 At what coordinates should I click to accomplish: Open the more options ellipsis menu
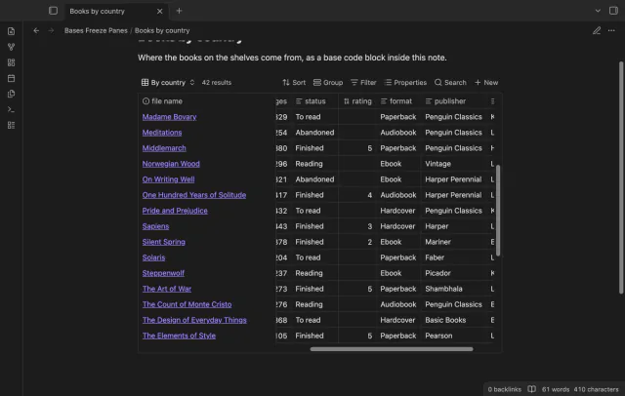(611, 30)
